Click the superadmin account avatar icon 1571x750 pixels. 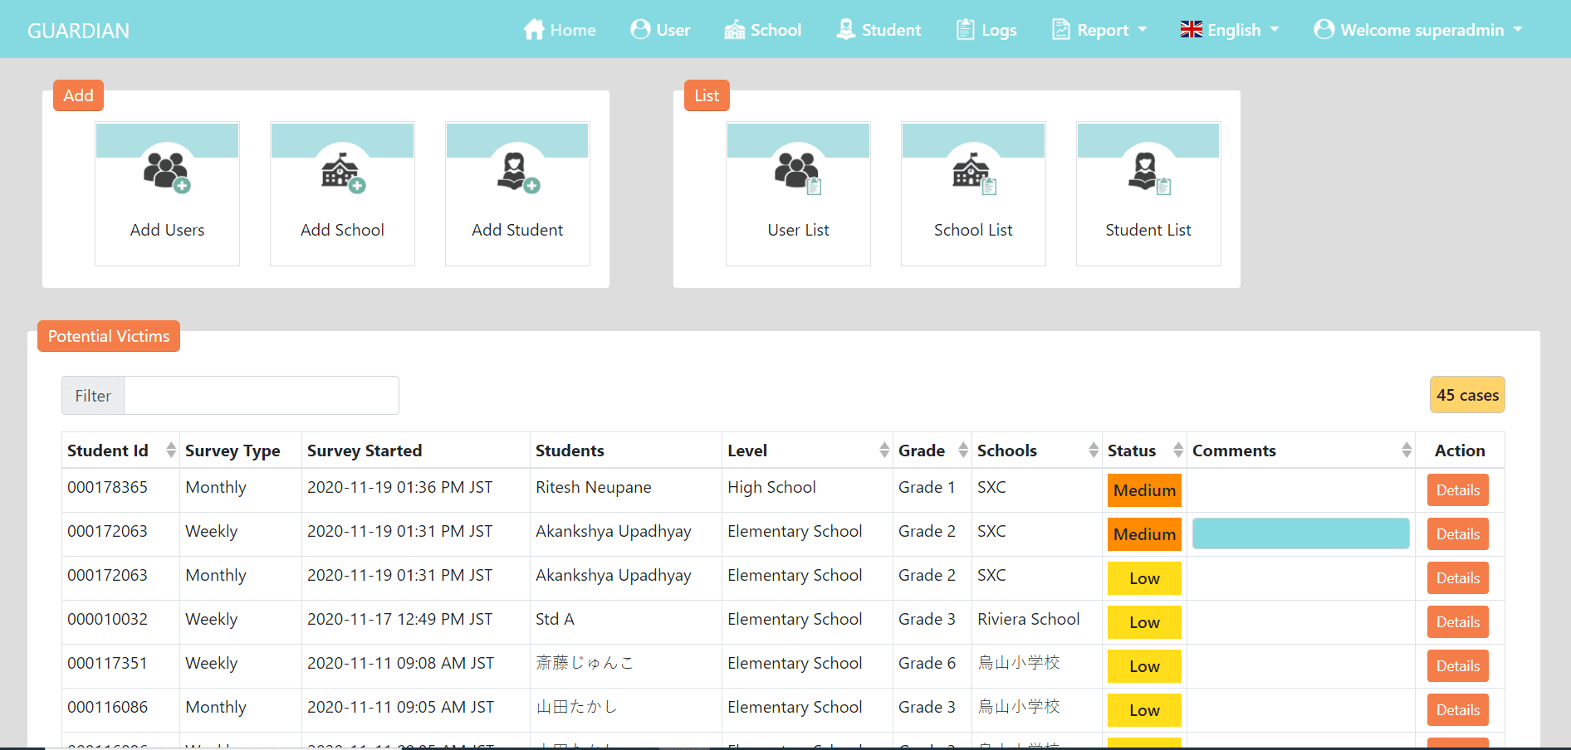pyautogui.click(x=1324, y=30)
